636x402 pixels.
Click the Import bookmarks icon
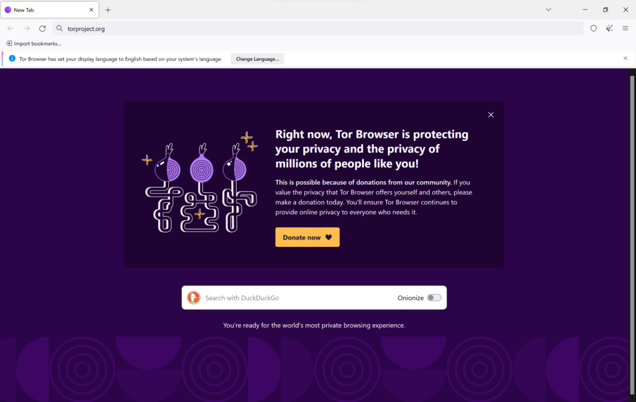[8, 43]
